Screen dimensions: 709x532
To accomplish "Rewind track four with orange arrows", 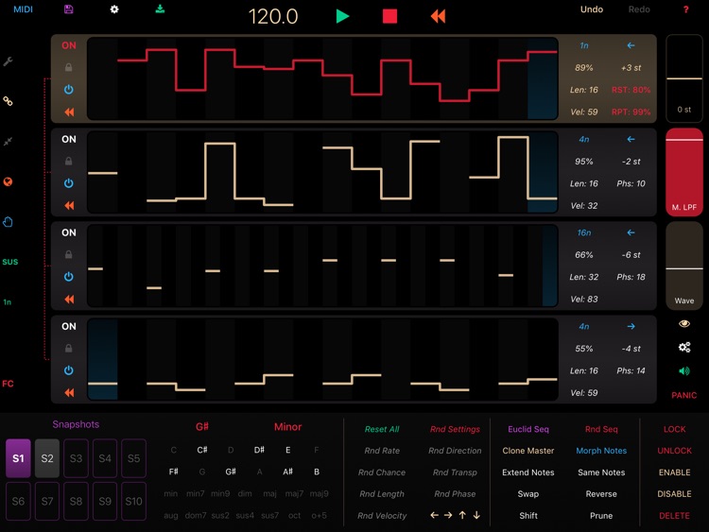I will click(x=69, y=393).
